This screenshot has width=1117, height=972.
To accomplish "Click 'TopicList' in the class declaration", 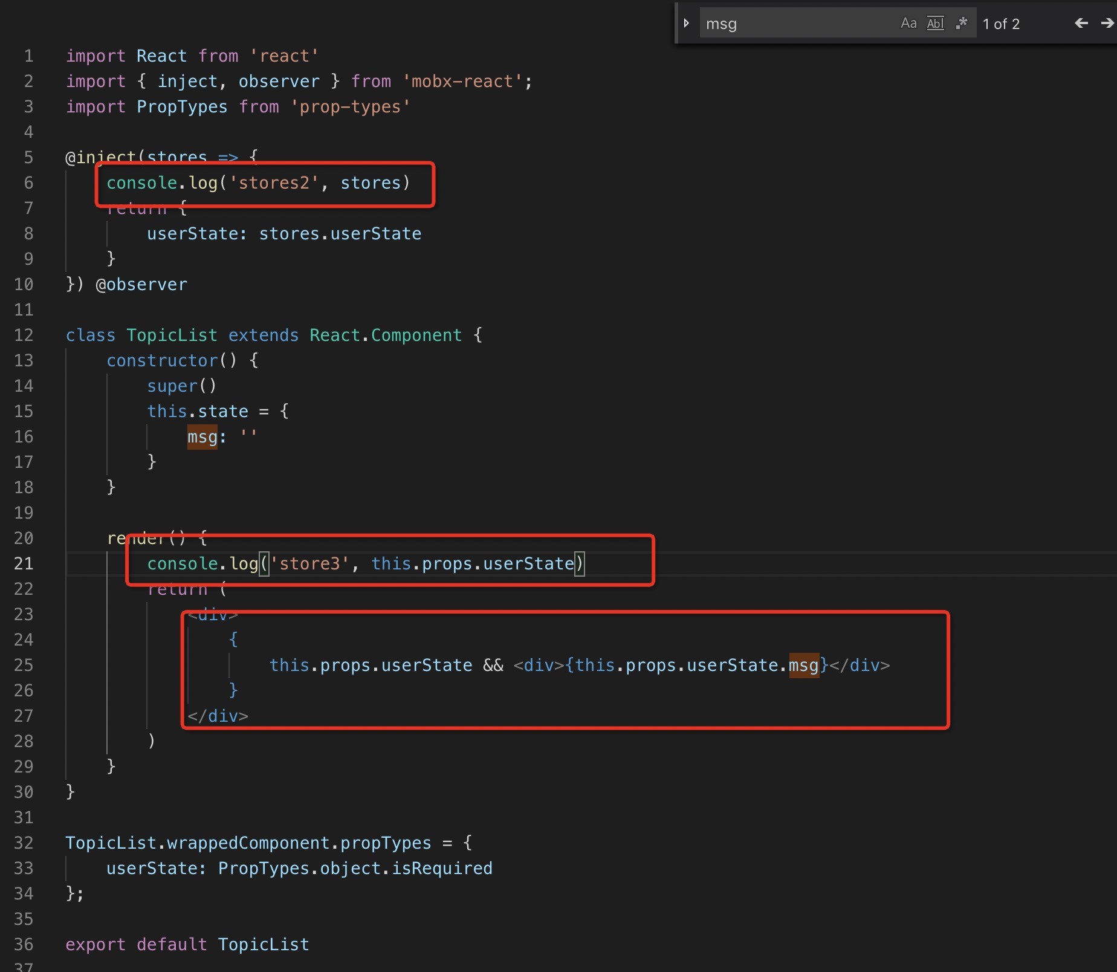I will point(172,335).
